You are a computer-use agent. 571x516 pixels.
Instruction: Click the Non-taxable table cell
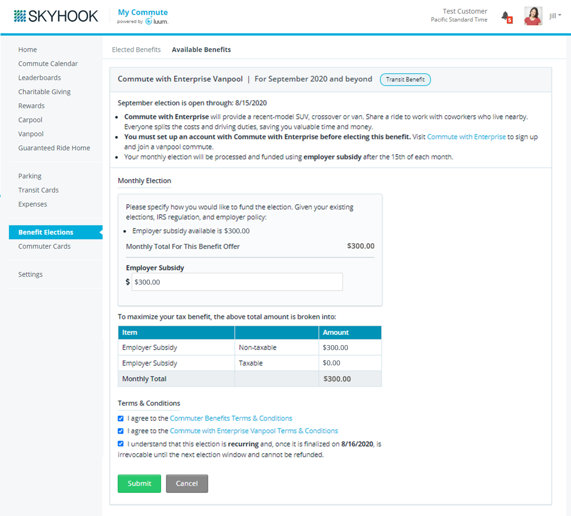click(277, 348)
